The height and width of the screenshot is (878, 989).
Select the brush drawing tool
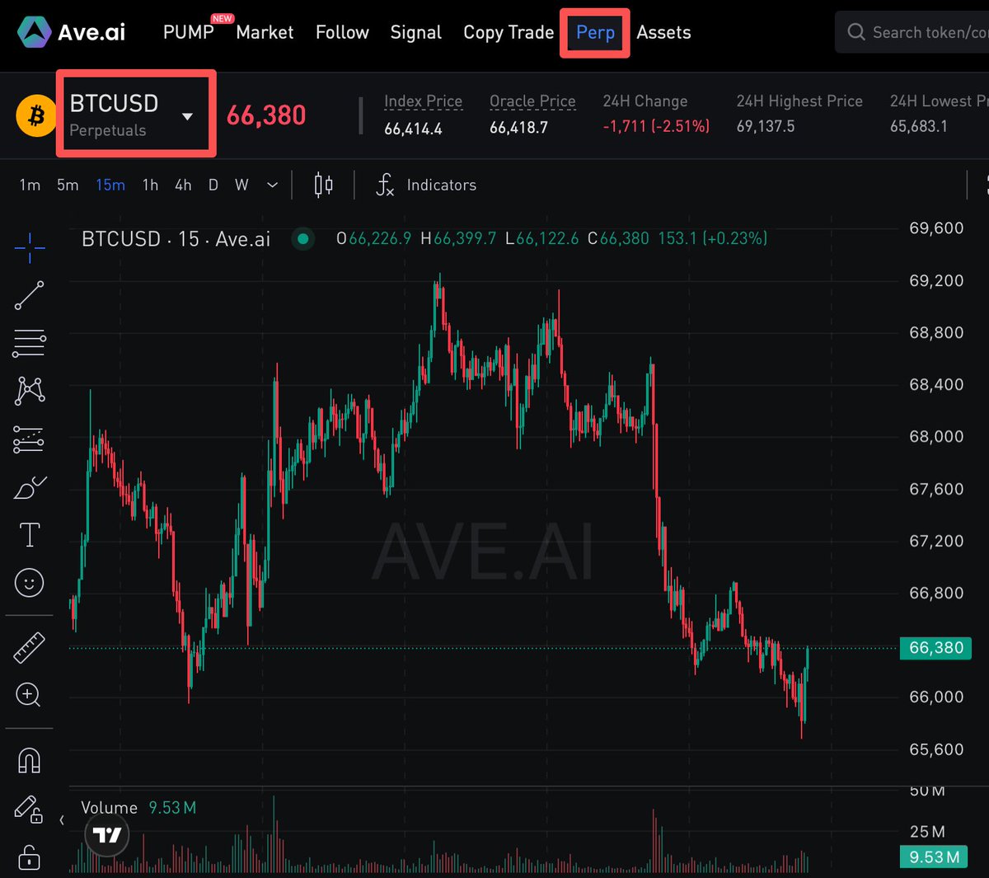[30, 488]
